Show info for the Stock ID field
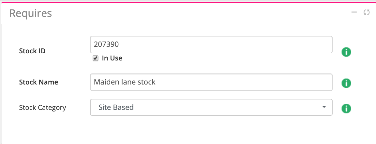Viewport: 376px width, 144px height. tap(346, 52)
